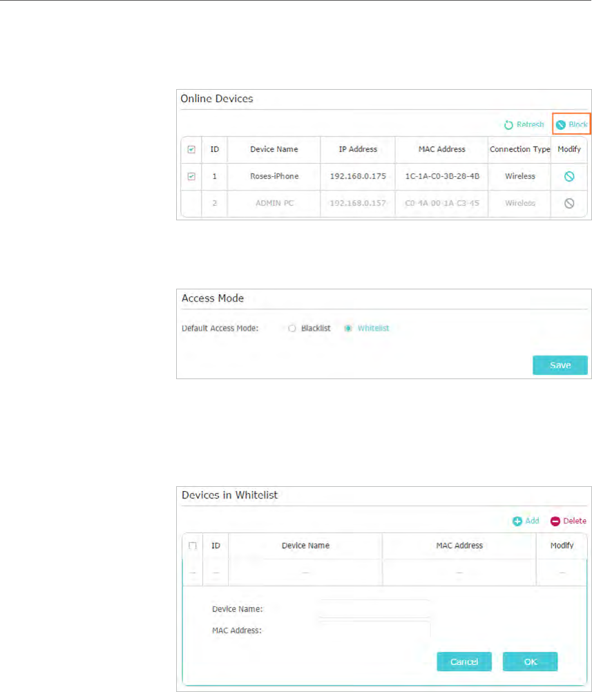Click the Refresh icon in Online Devices

click(x=508, y=125)
